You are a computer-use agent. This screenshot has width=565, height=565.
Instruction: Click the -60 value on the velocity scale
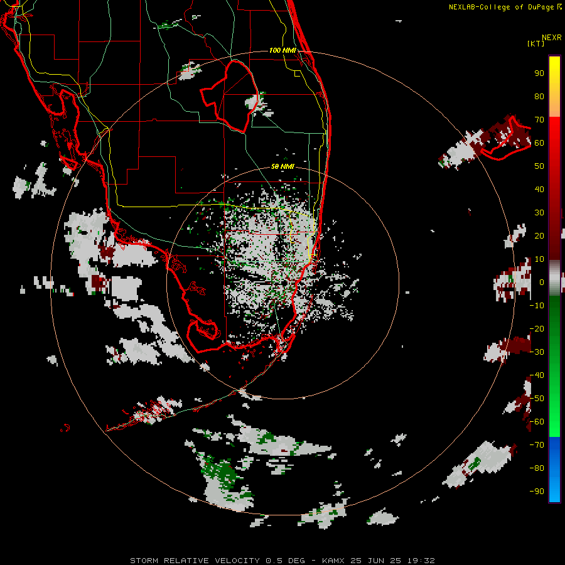[x=537, y=422]
